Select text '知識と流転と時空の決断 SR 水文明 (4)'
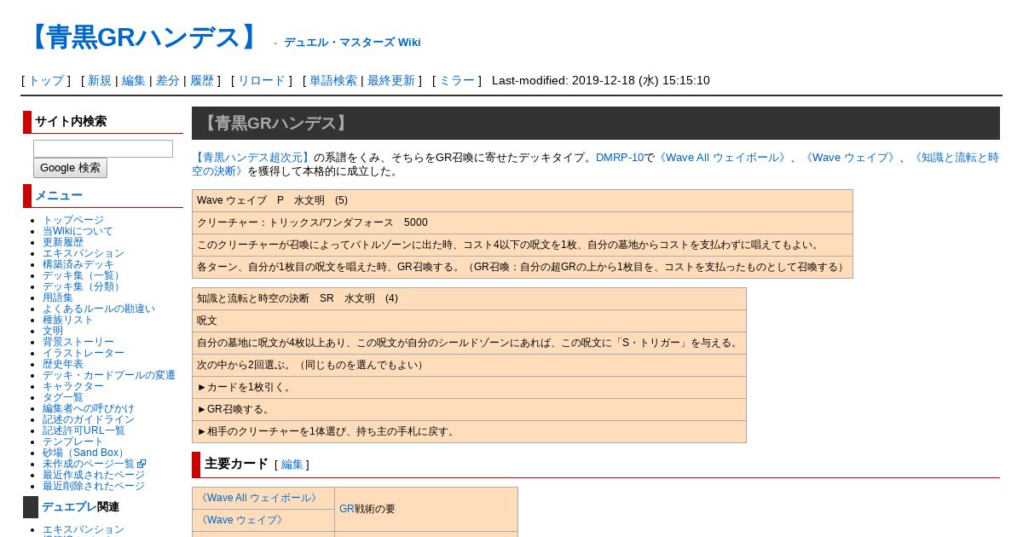Viewport: 1023px width, 537px height. point(298,299)
